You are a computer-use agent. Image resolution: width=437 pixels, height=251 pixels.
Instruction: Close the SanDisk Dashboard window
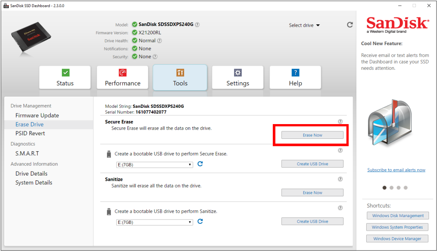[429, 6]
